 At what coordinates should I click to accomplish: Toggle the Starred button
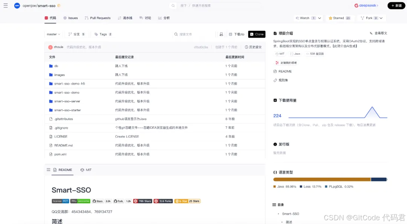click(339, 18)
